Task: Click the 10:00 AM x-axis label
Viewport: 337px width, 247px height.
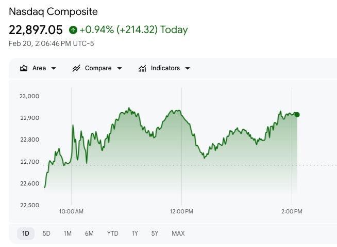Action: click(x=71, y=211)
